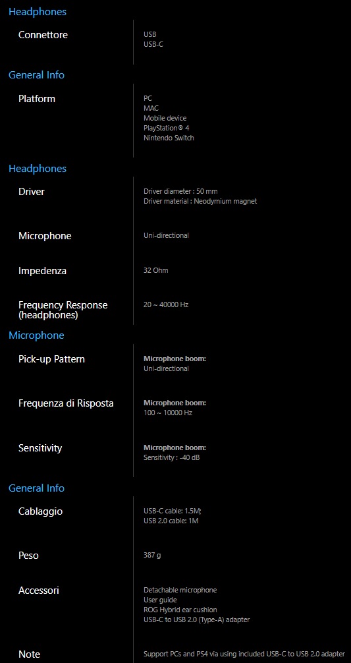The image size is (351, 663).
Task: Click the Nintendo Switch platform entry
Action: point(169,138)
